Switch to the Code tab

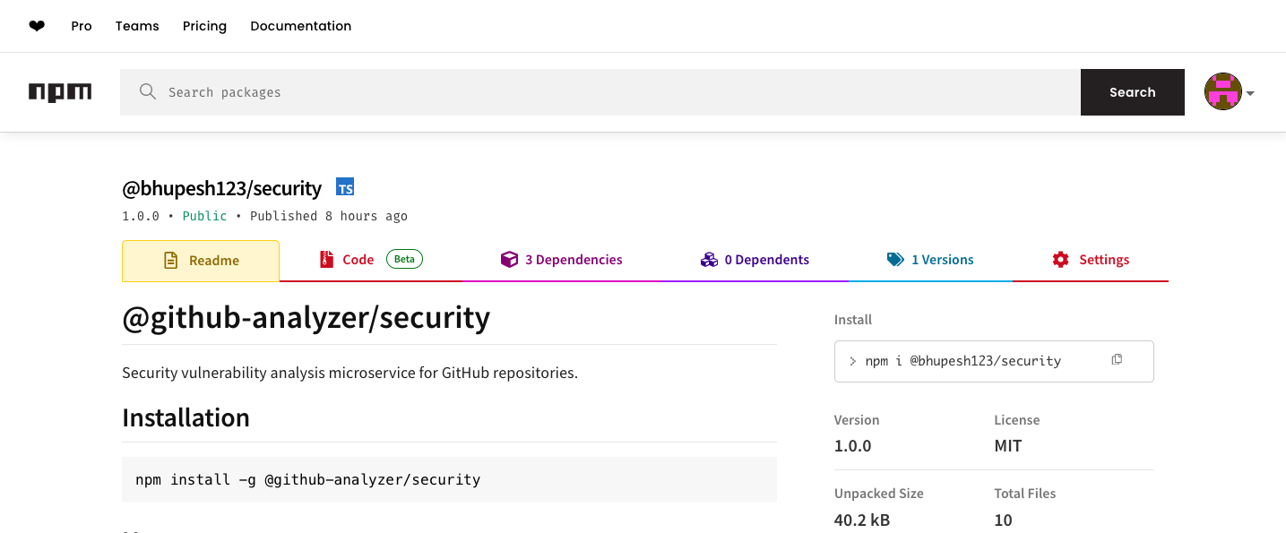coord(371,260)
